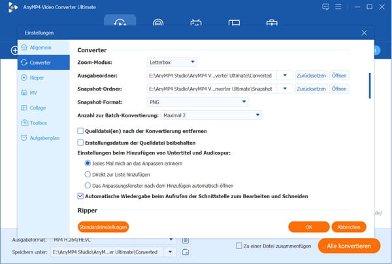Viewport: 392px width, 264px height.
Task: Open the Ausgabeformat dropdown in the main window
Action: click(x=113, y=239)
